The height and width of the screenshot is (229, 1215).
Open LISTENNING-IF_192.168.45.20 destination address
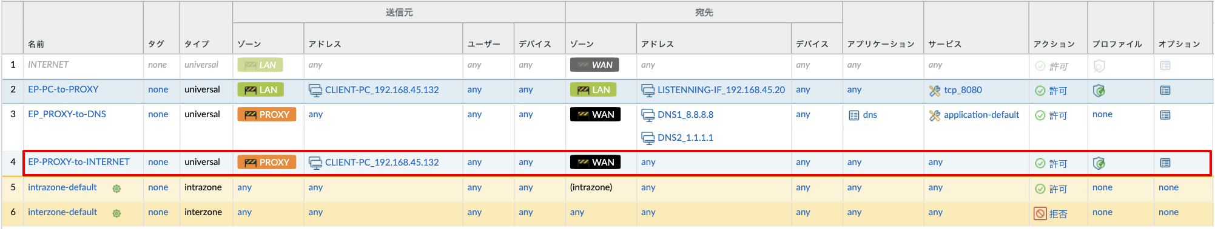click(721, 90)
